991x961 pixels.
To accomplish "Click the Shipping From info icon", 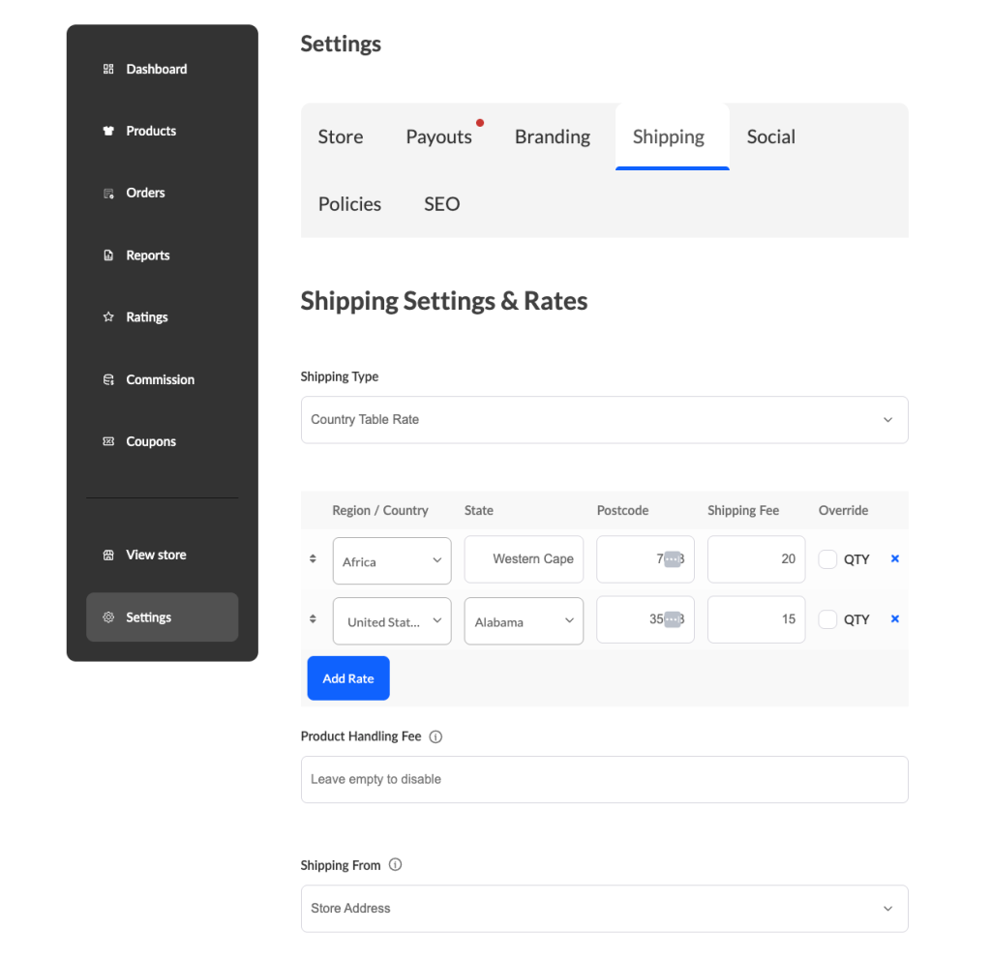I will click(x=395, y=865).
